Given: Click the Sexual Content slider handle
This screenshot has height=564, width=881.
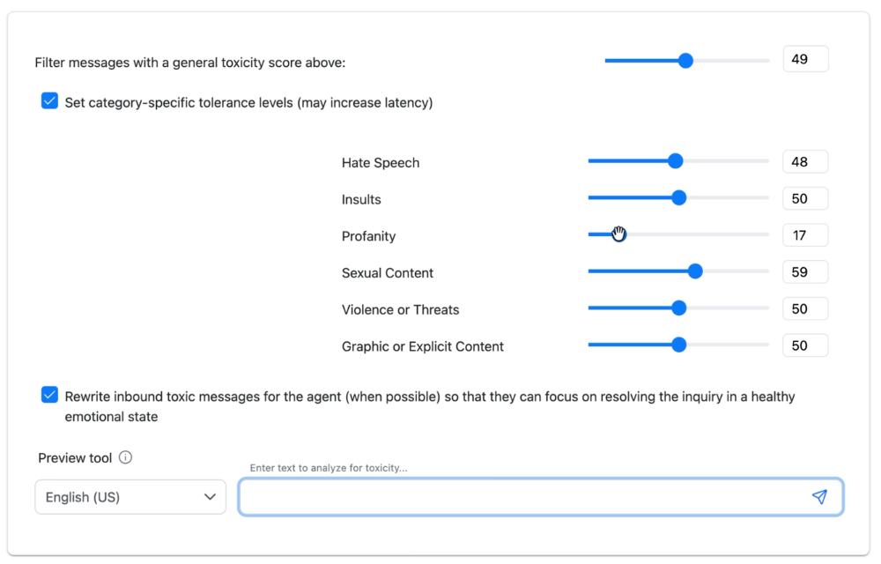Looking at the screenshot, I should pyautogui.click(x=695, y=271).
